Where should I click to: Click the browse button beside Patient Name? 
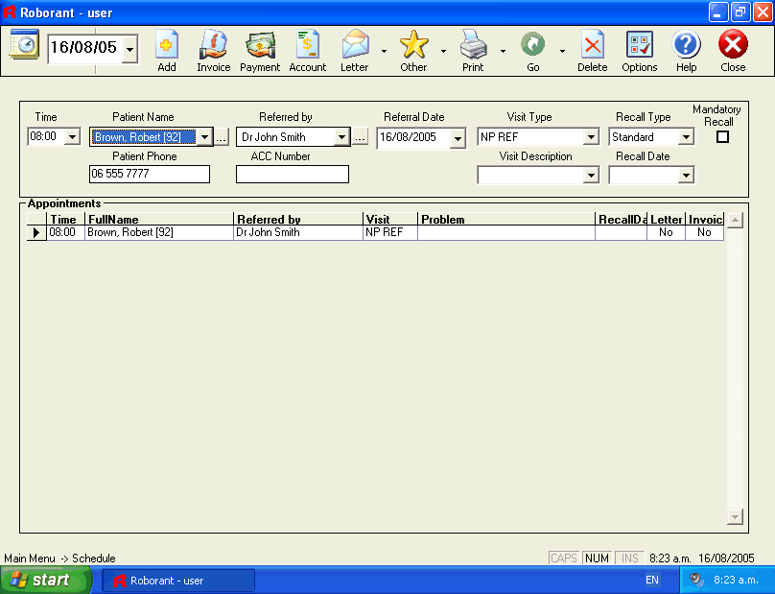click(x=221, y=137)
